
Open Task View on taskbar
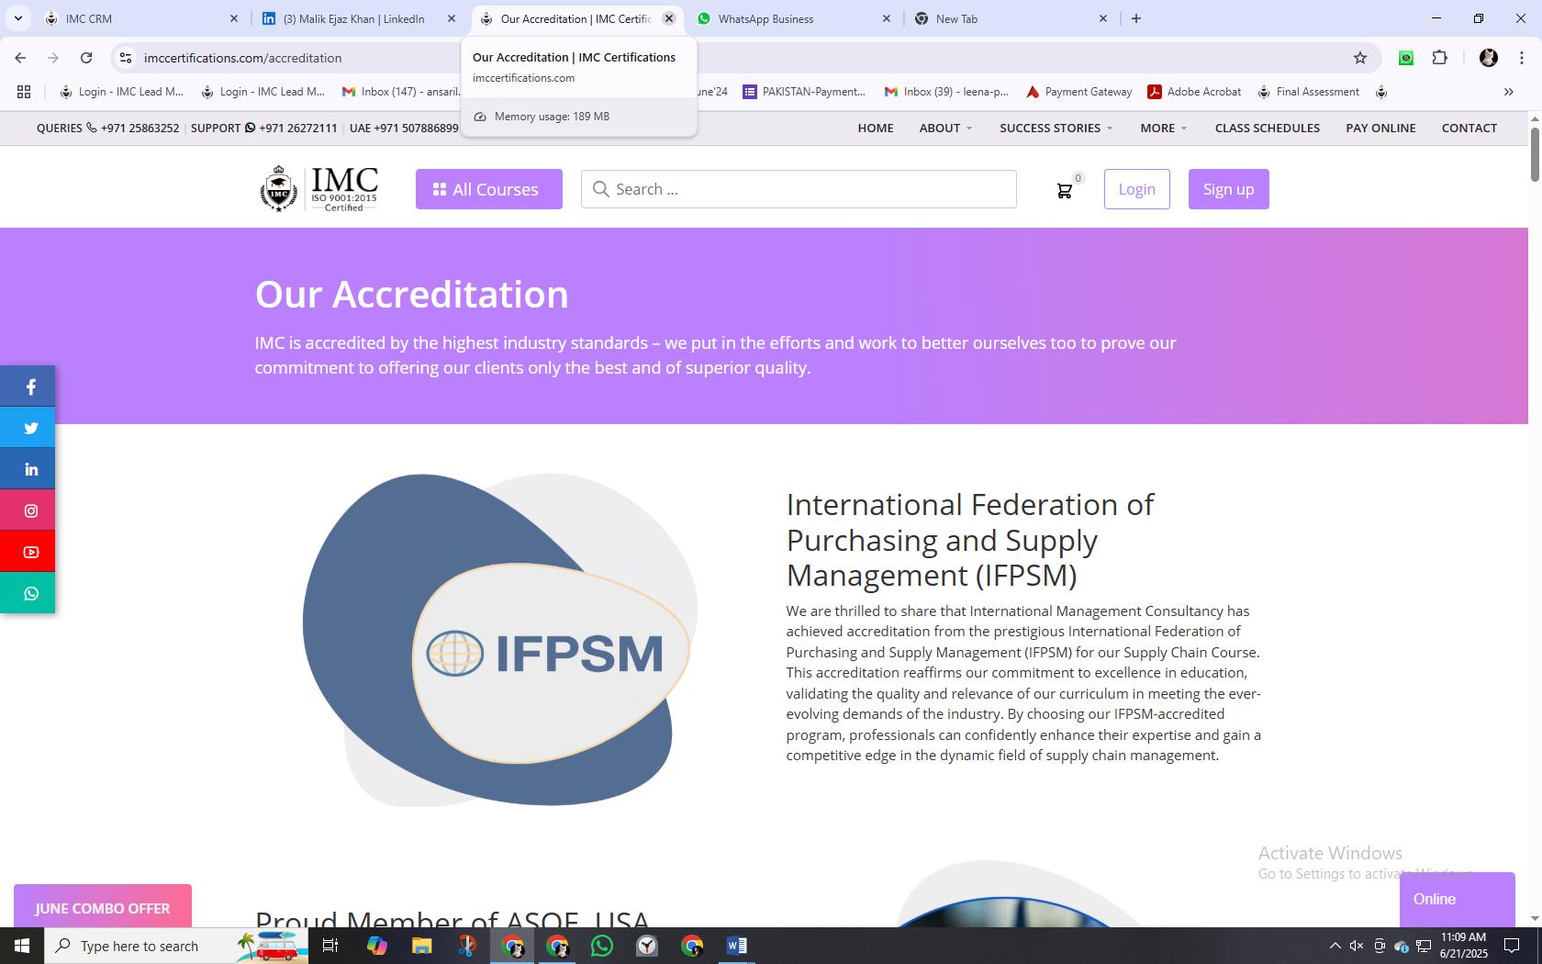click(330, 946)
